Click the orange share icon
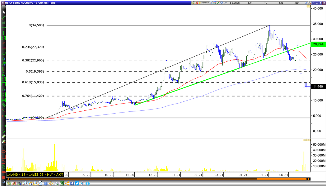 pos(67,183)
